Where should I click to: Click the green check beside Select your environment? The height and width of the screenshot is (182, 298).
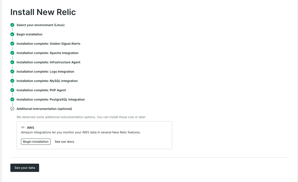click(x=12, y=25)
